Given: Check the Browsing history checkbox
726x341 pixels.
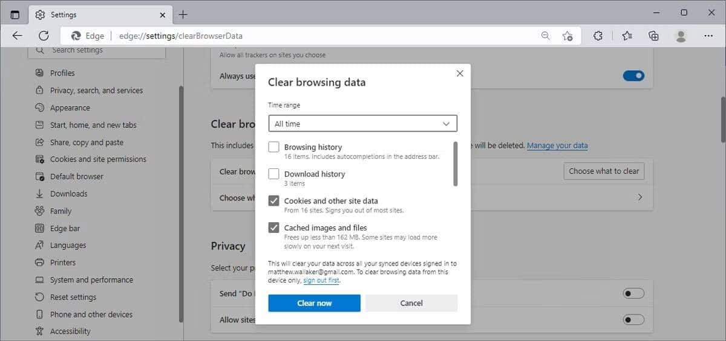Looking at the screenshot, I should pyautogui.click(x=274, y=147).
